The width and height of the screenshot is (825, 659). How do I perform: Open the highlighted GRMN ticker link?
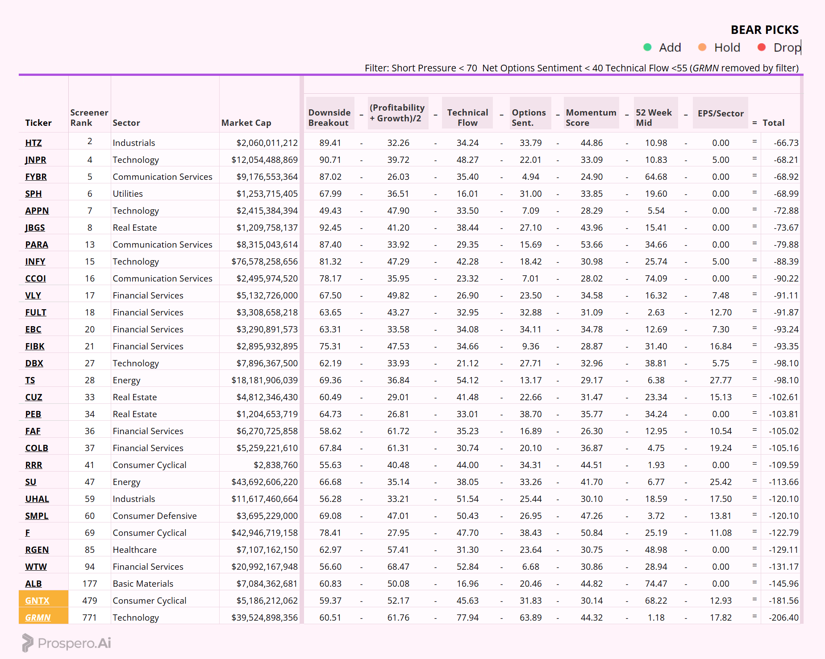point(38,618)
